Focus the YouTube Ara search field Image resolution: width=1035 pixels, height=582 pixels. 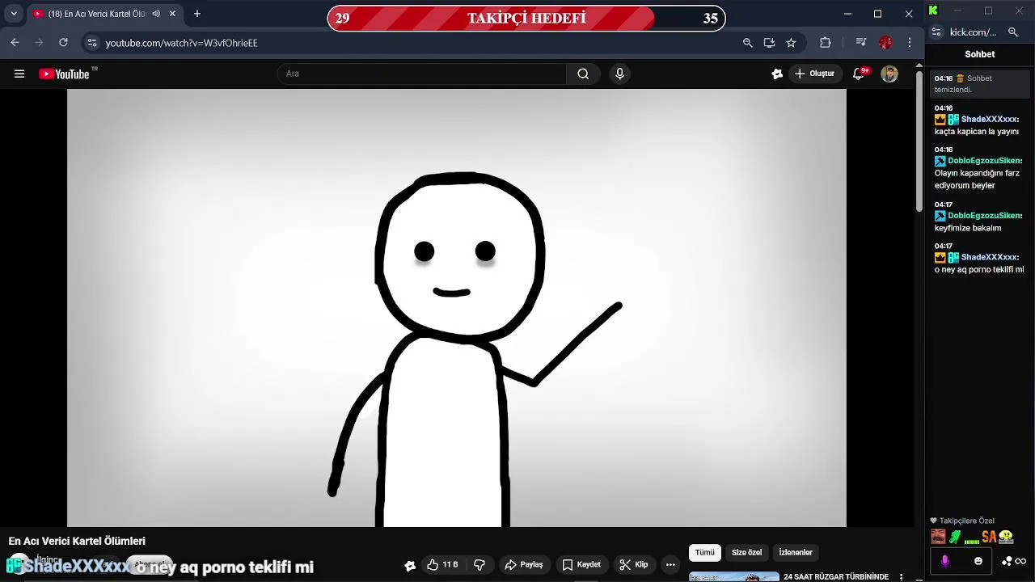pos(422,74)
